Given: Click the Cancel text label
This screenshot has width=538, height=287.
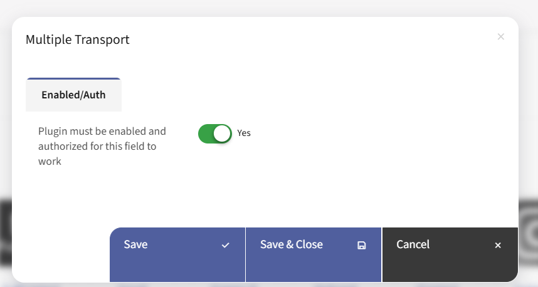Looking at the screenshot, I should click(x=413, y=244).
